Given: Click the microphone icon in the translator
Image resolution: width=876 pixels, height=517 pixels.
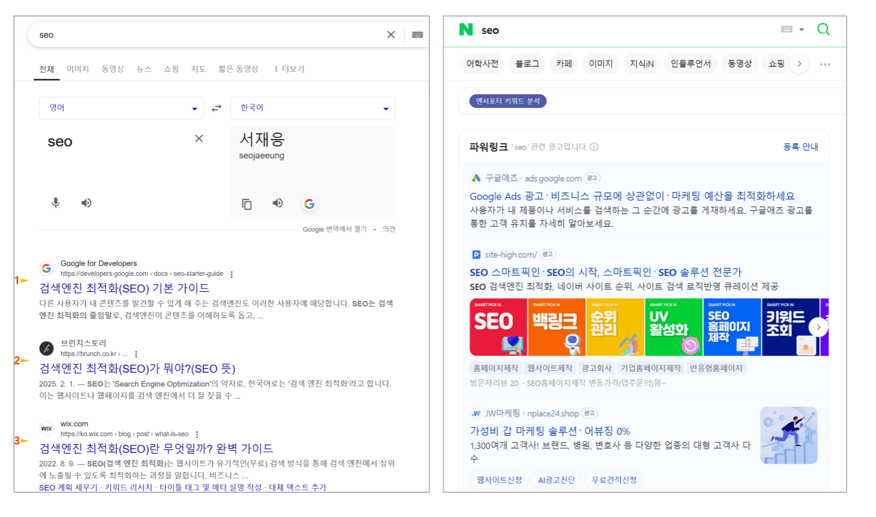Looking at the screenshot, I should point(56,203).
